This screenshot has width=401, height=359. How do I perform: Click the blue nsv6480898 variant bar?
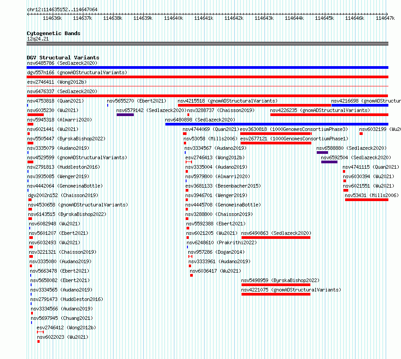(277, 124)
